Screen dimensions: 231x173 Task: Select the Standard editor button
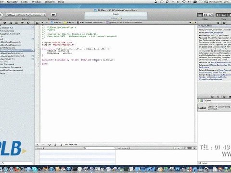coord(200,15)
